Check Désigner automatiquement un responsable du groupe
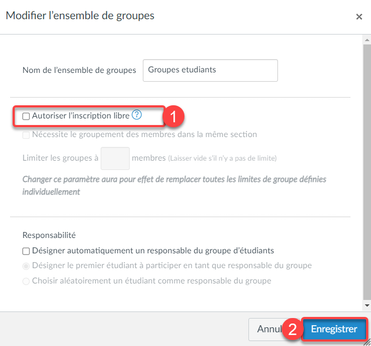The width and height of the screenshot is (371, 346). click(26, 251)
